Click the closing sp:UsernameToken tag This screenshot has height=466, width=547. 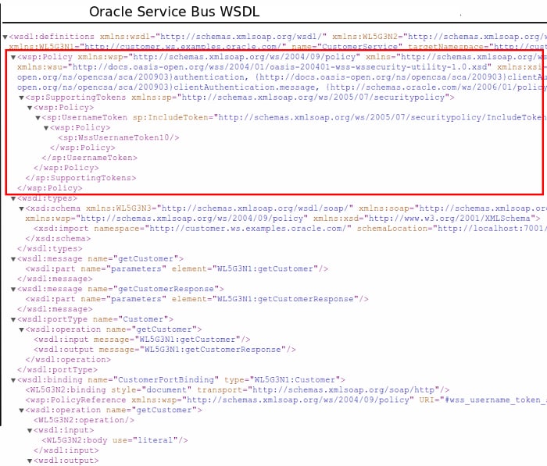[x=90, y=158]
